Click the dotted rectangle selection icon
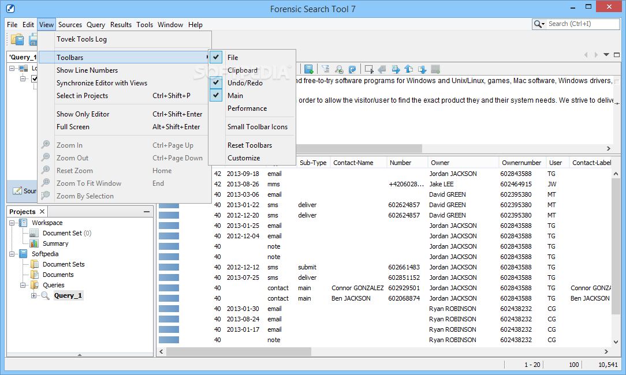 [369, 69]
